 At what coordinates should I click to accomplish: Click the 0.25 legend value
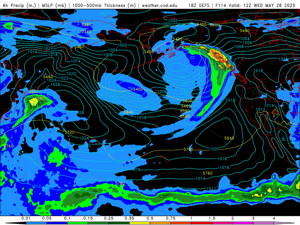click(109, 218)
